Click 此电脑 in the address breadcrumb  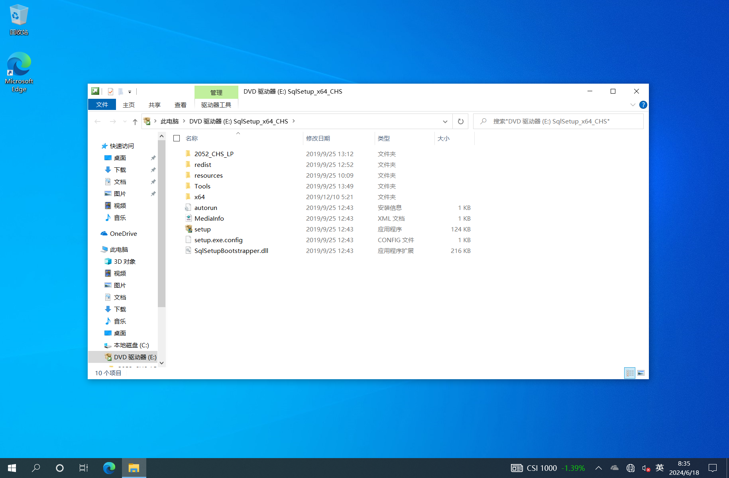coord(169,121)
